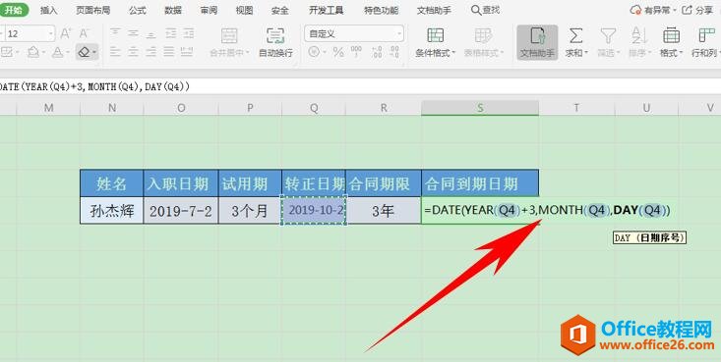Image resolution: width=721 pixels, height=362 pixels.
Task: Click the decrease indent icon
Action: point(170,33)
